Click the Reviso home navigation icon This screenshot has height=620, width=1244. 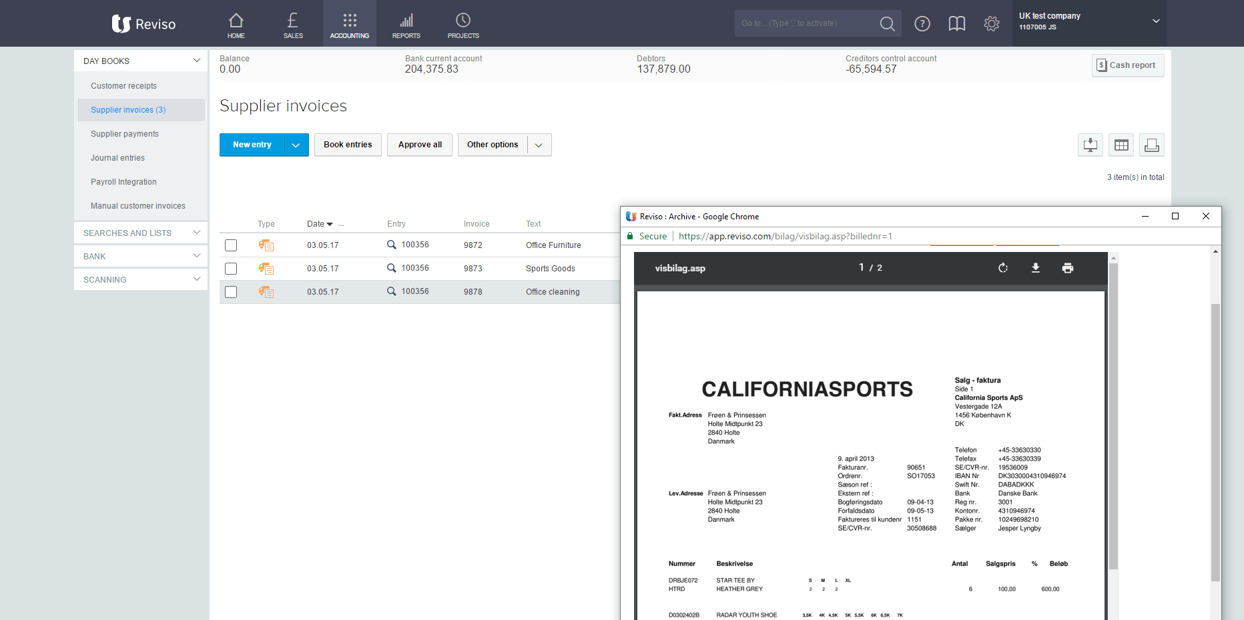(x=236, y=24)
